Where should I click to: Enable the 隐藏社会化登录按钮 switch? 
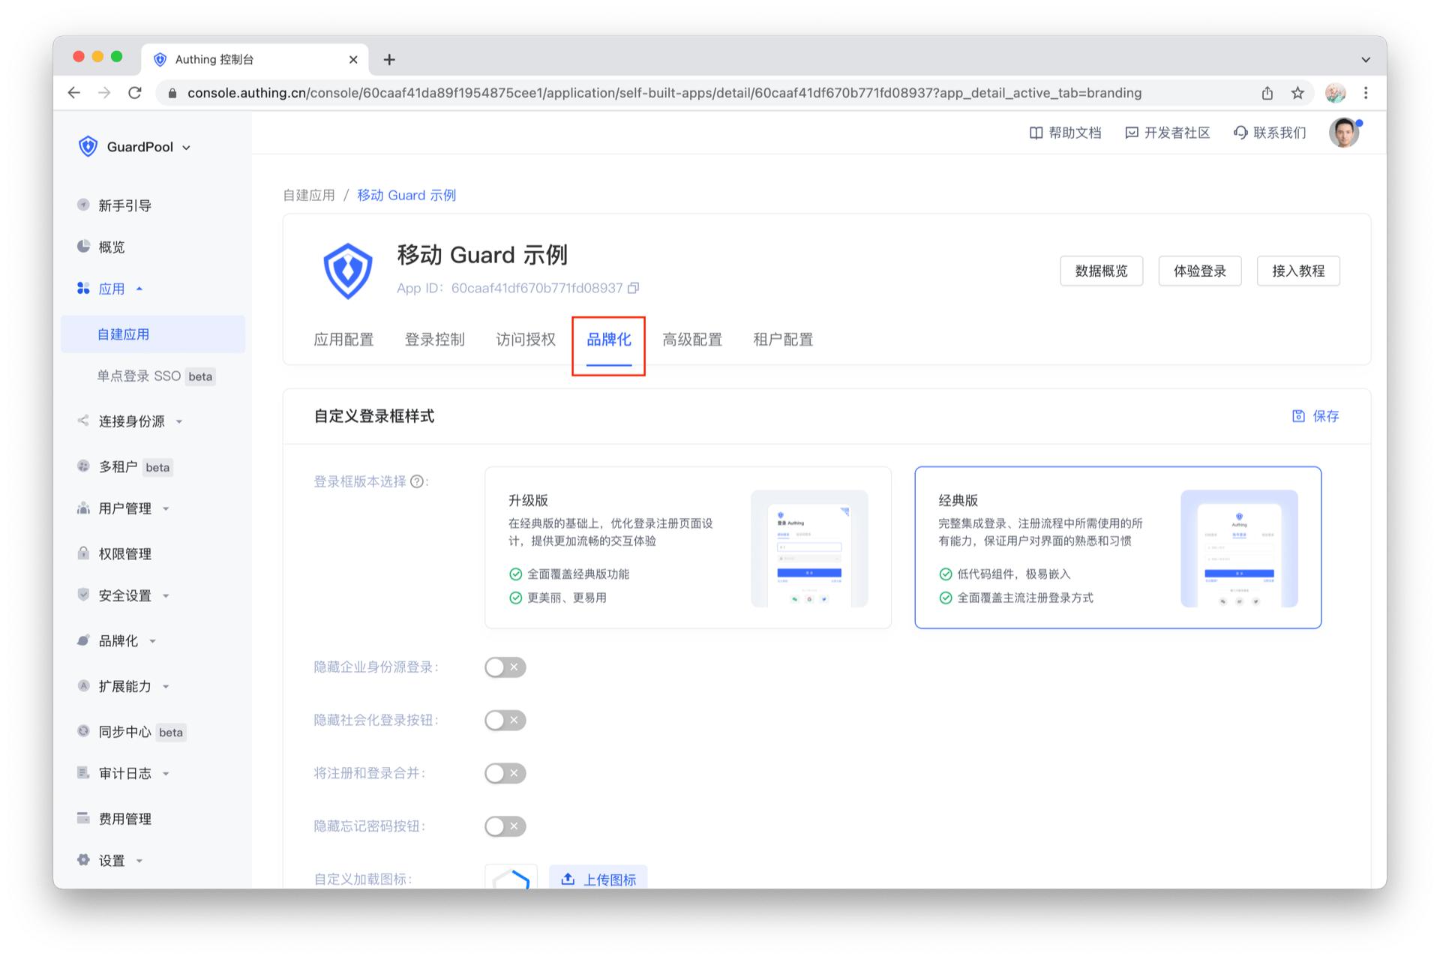click(x=505, y=721)
